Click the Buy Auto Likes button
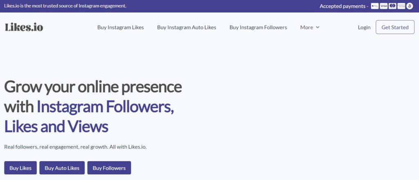This screenshot has width=419, height=180. (x=62, y=168)
